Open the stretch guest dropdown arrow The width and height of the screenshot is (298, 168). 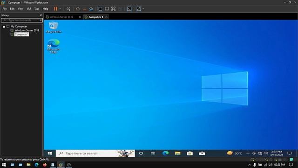(x=143, y=9)
